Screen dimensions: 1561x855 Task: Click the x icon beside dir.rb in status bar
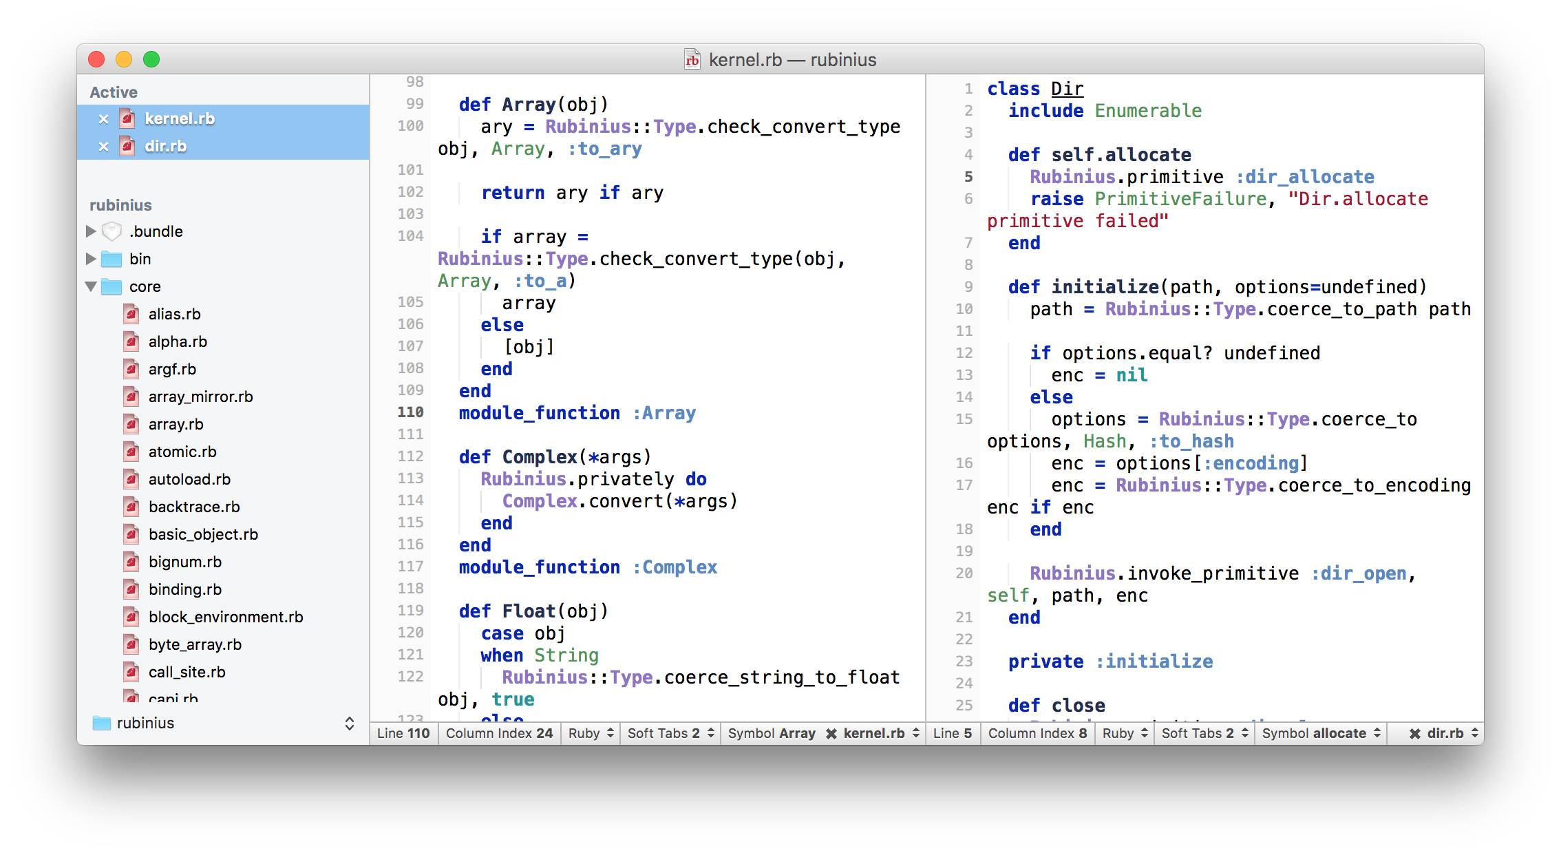click(1414, 734)
